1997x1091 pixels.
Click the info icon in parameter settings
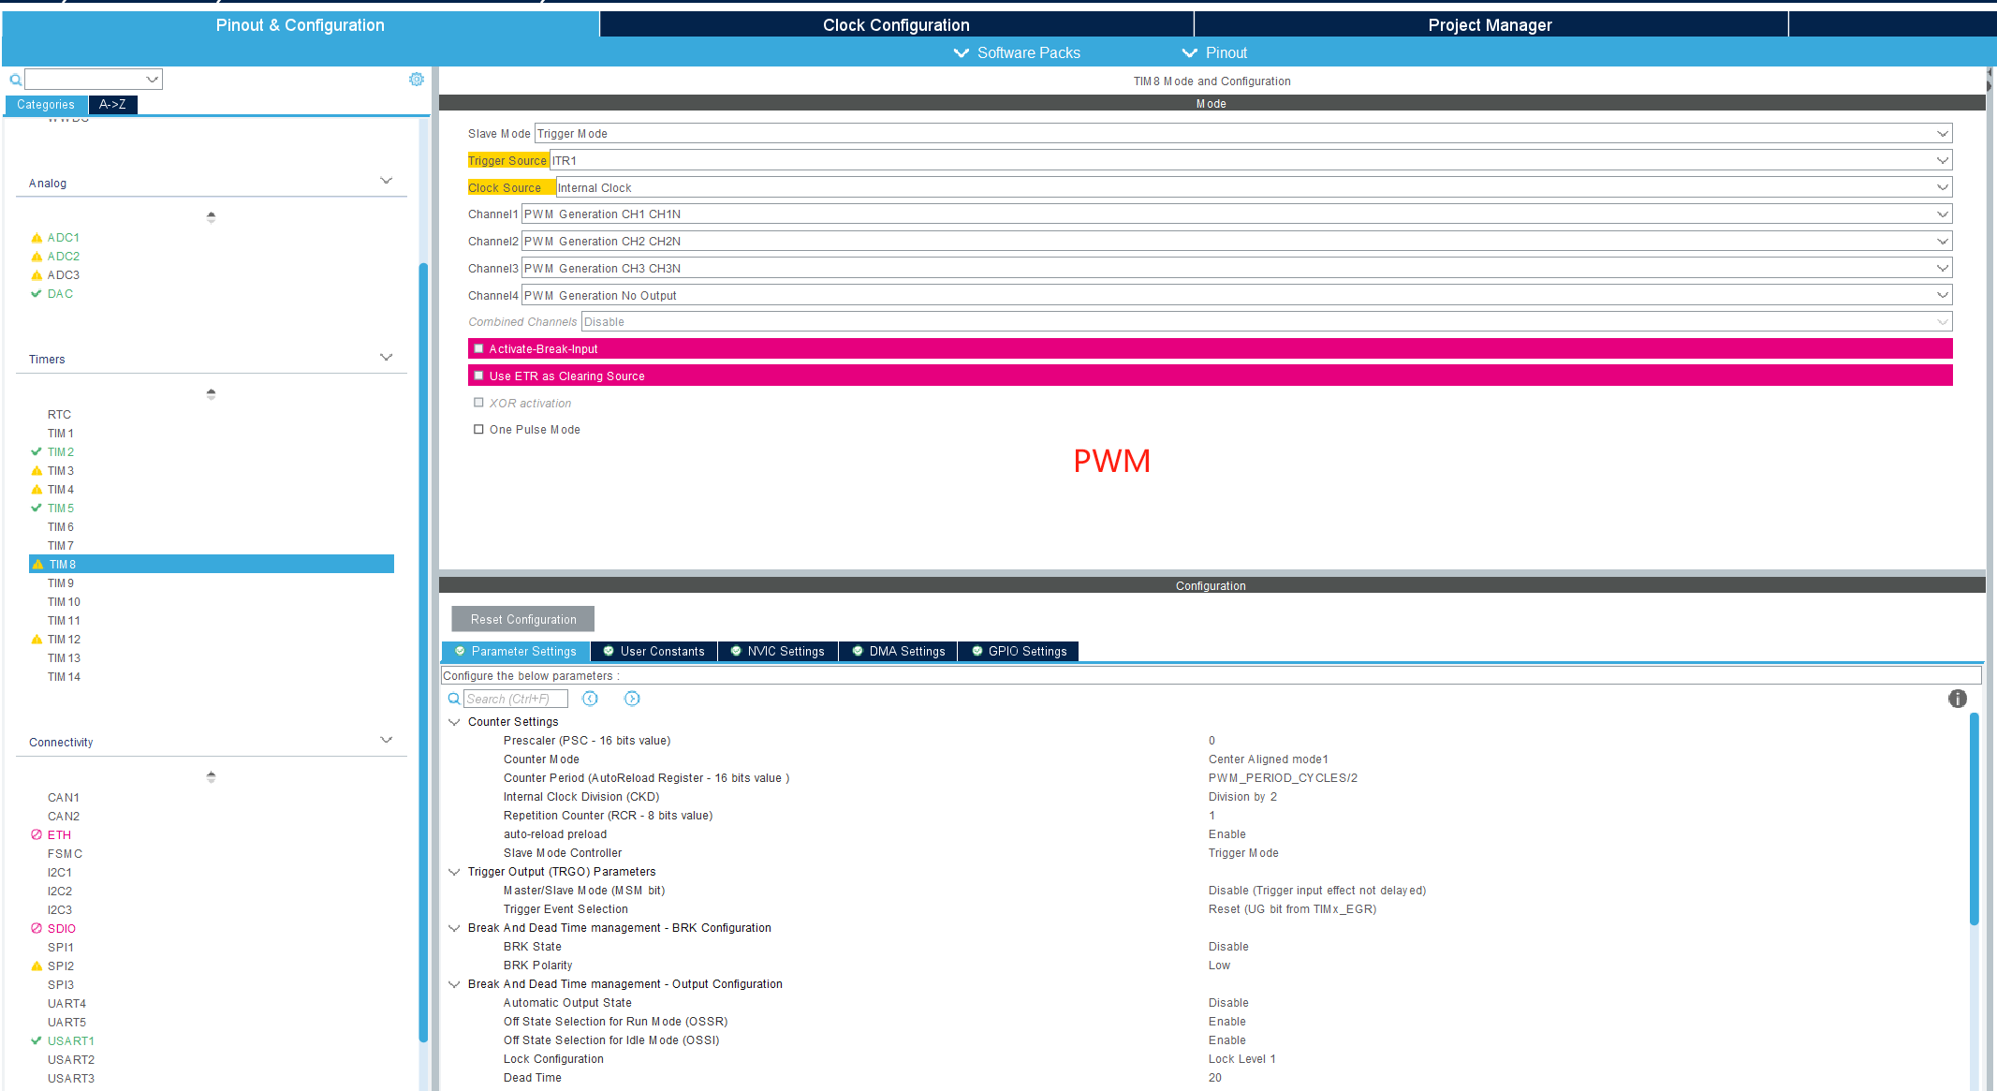click(x=1957, y=699)
